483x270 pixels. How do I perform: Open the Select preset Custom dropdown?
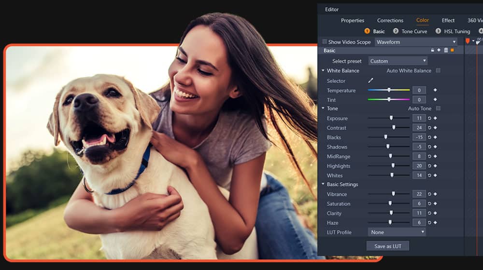pyautogui.click(x=398, y=61)
